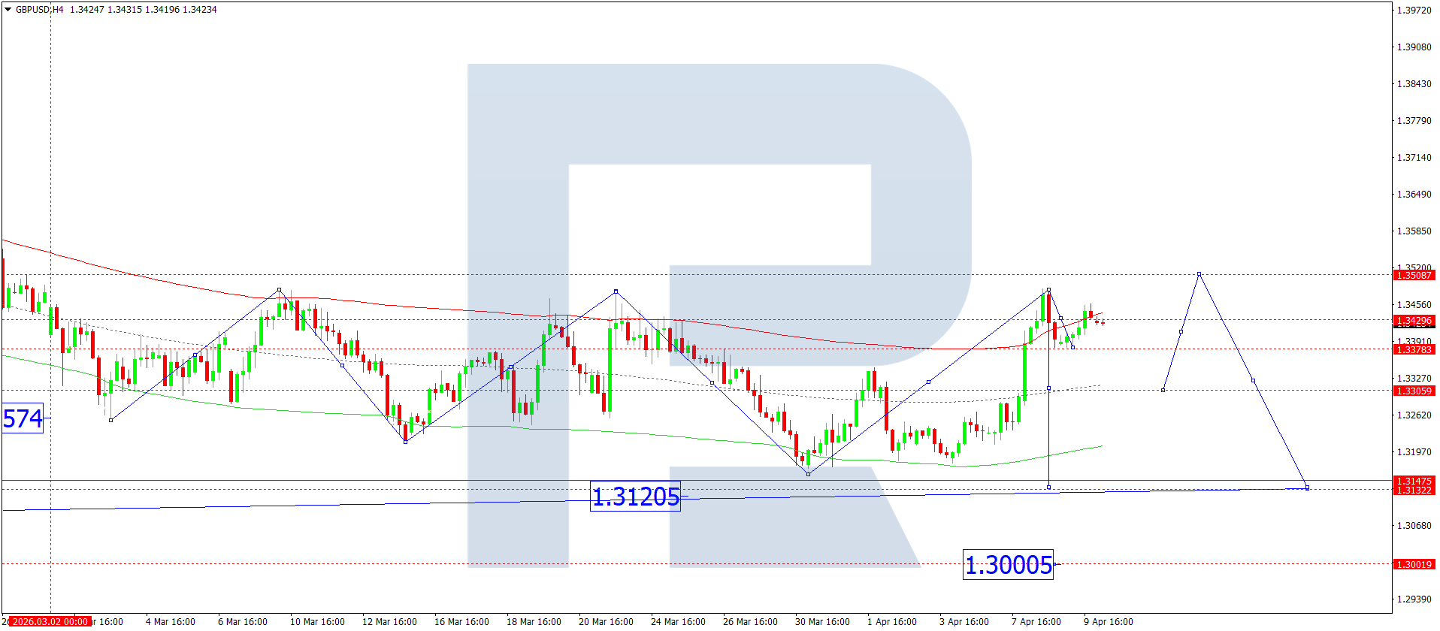1440x631 pixels.
Task: Click the GBPUSD,H4 chart title text
Action: pyautogui.click(x=39, y=10)
